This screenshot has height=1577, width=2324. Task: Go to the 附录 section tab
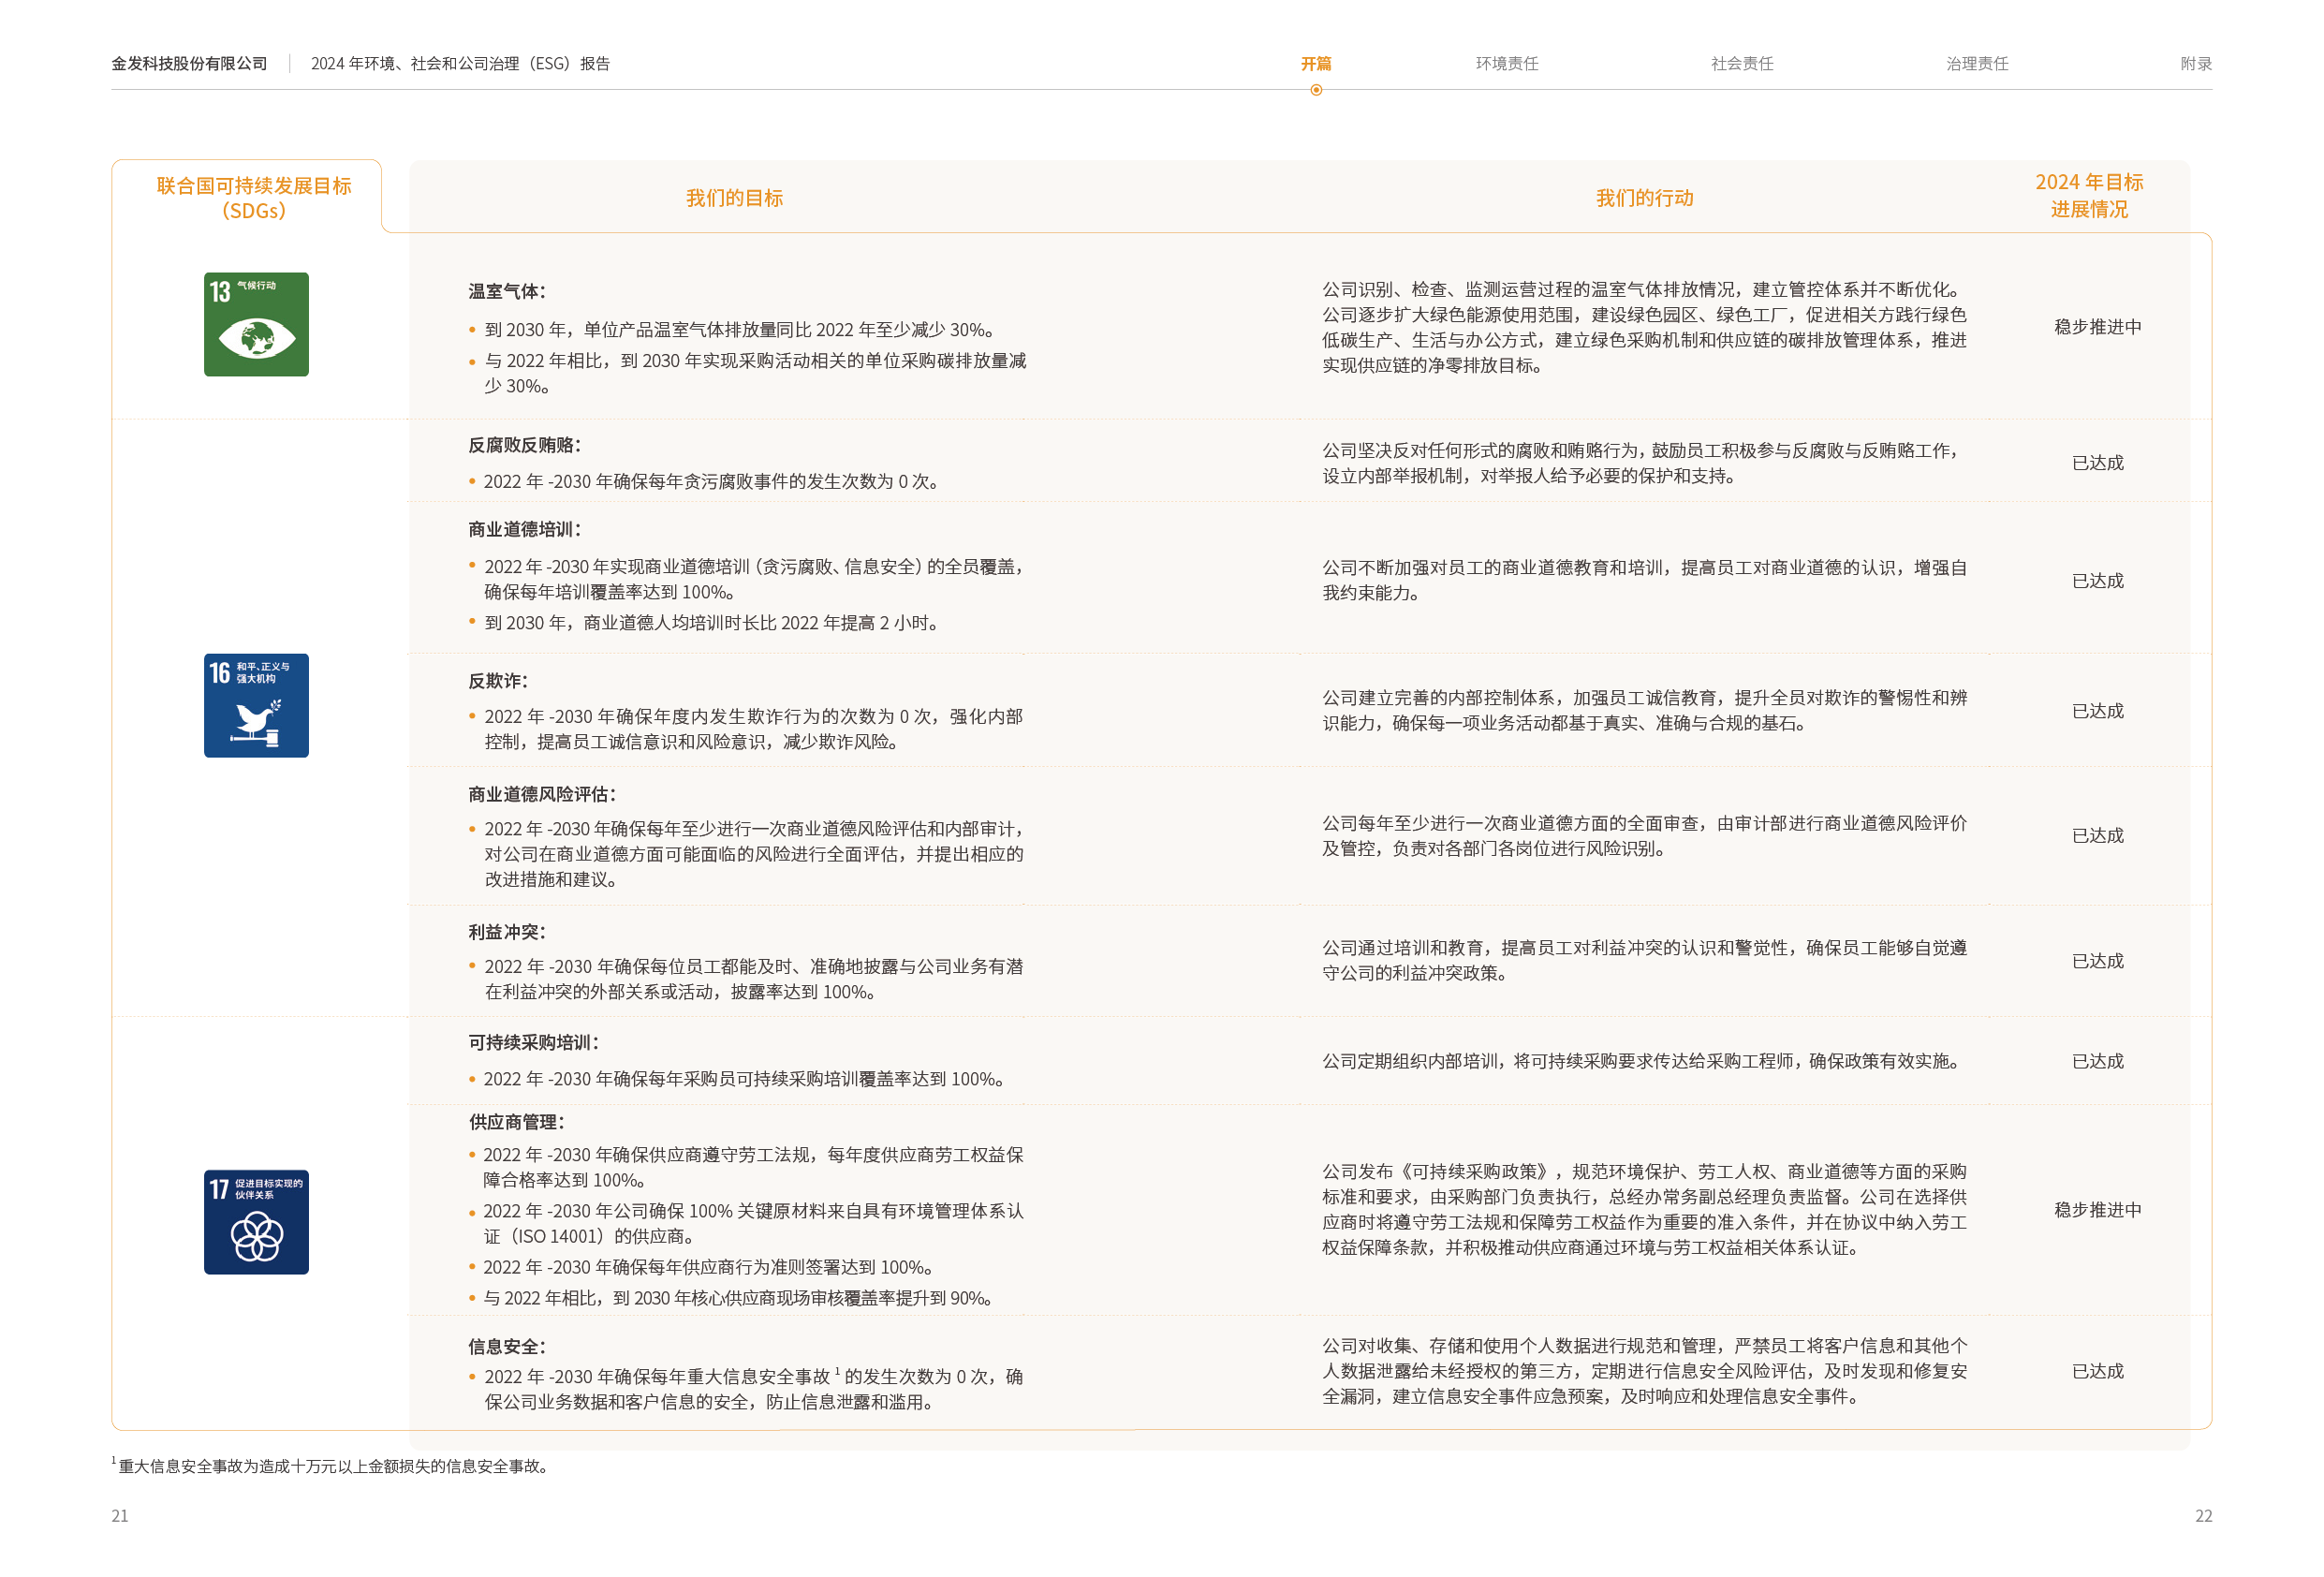(2195, 63)
